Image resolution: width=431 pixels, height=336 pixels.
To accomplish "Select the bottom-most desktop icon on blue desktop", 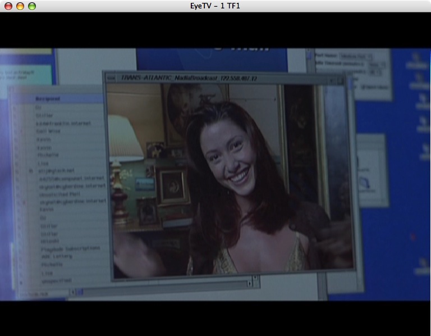I will [421, 266].
